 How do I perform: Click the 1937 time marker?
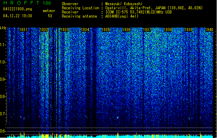pyautogui.click(x=147, y=30)
